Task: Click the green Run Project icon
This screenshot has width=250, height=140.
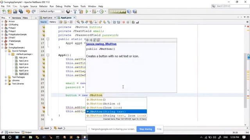Action: (x=87, y=11)
